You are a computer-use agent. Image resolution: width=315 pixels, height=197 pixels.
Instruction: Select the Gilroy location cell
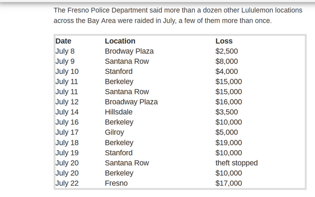114,132
